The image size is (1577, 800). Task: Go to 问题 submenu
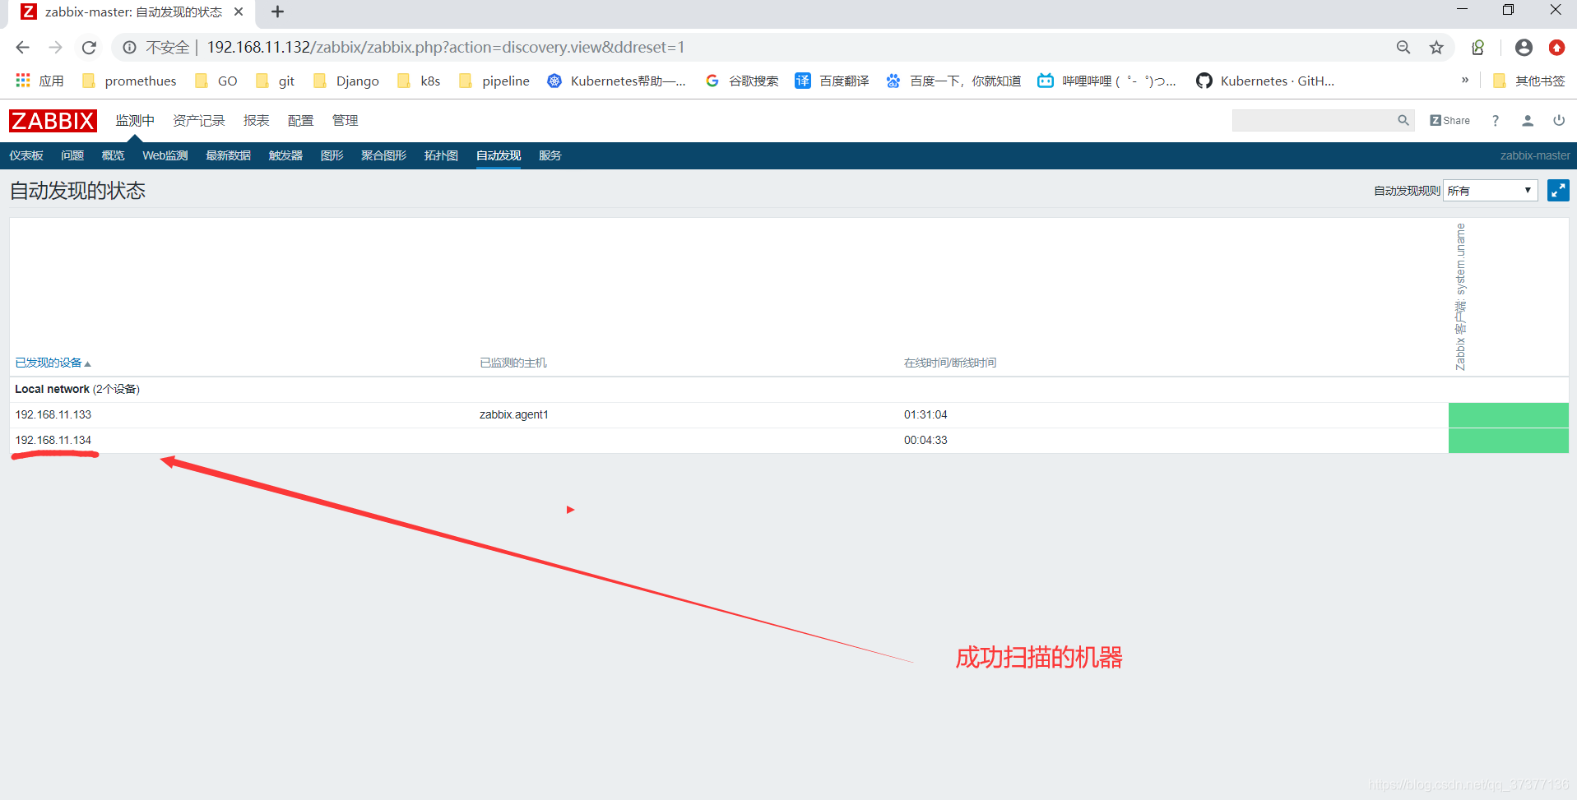point(72,155)
